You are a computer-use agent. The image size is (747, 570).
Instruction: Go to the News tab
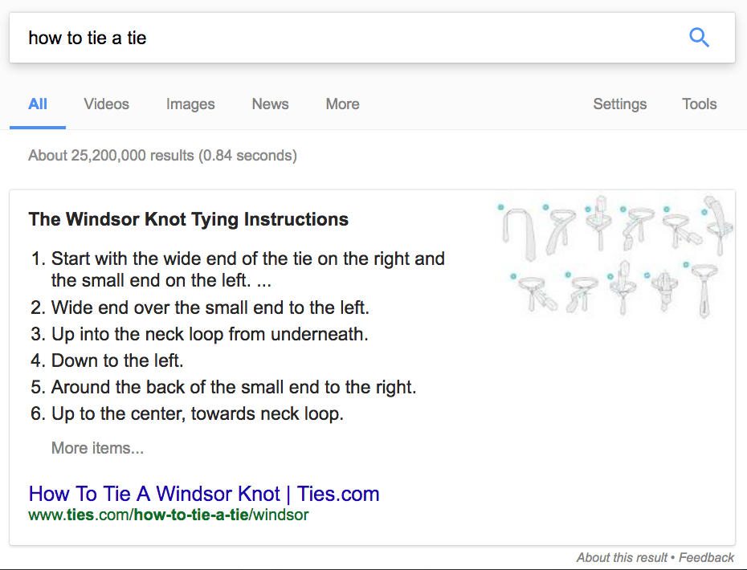click(270, 104)
